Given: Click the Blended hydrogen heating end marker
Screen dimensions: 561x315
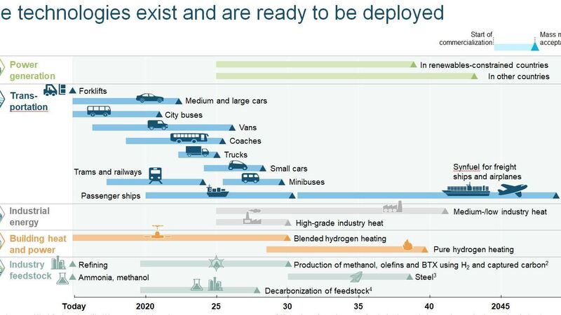Looking at the screenshot, I should pyautogui.click(x=287, y=238).
